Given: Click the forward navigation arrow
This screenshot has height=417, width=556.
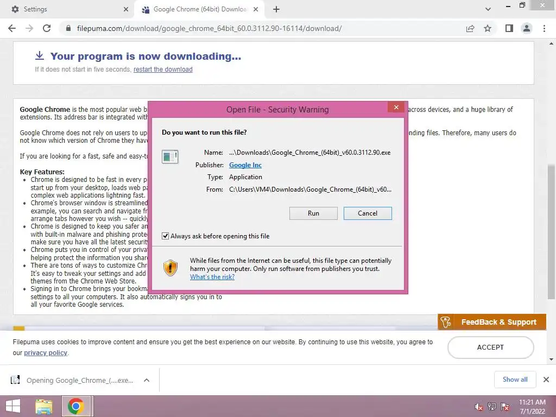Looking at the screenshot, I should click(x=29, y=28).
